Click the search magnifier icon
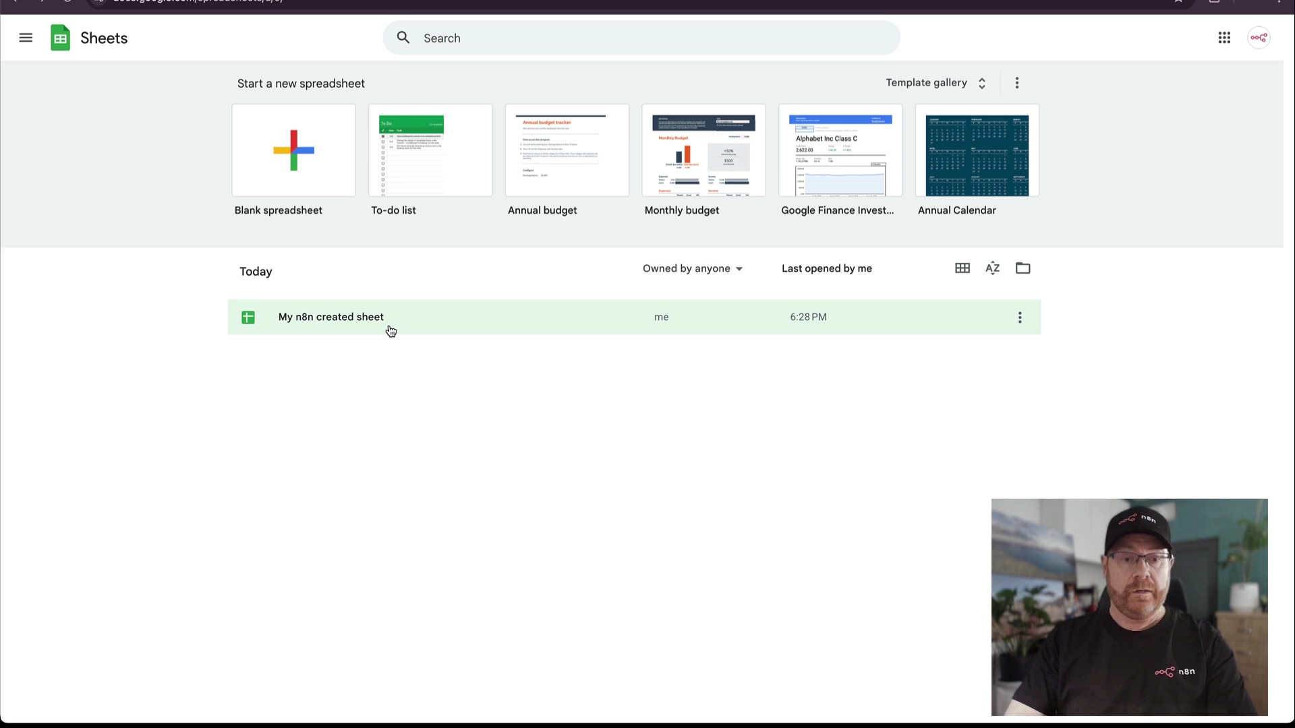This screenshot has height=728, width=1295. (x=403, y=38)
